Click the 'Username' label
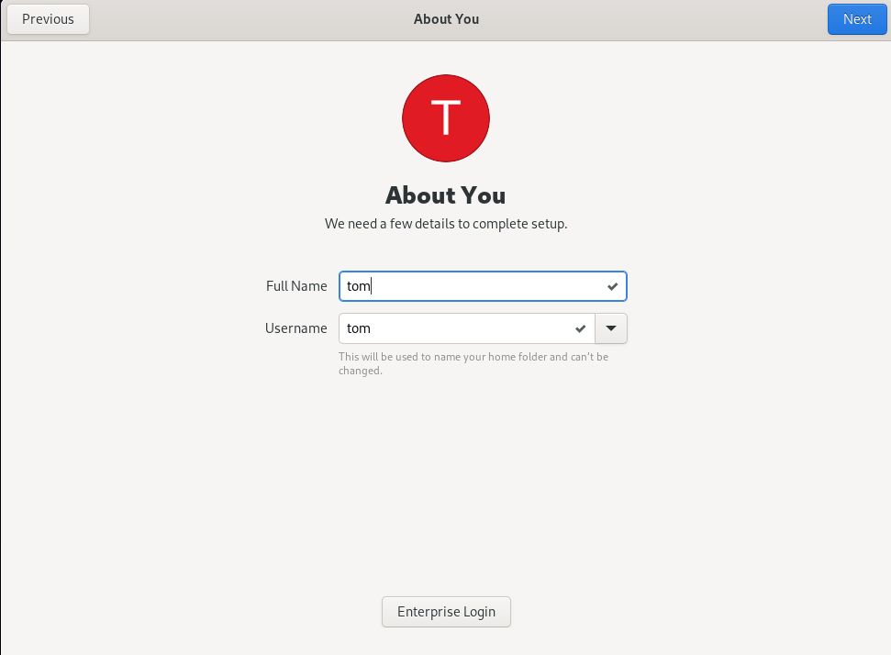The height and width of the screenshot is (655, 891). [x=295, y=328]
